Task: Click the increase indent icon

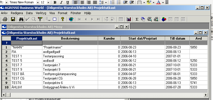Action: click(x=132, y=2)
